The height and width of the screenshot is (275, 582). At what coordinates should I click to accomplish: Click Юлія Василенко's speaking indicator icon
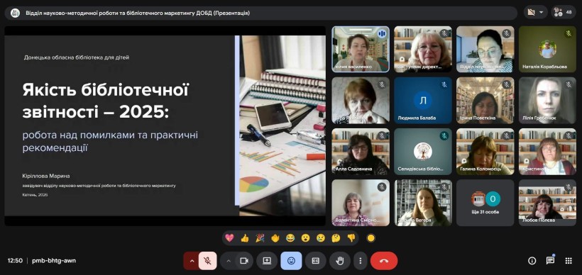(x=381, y=34)
